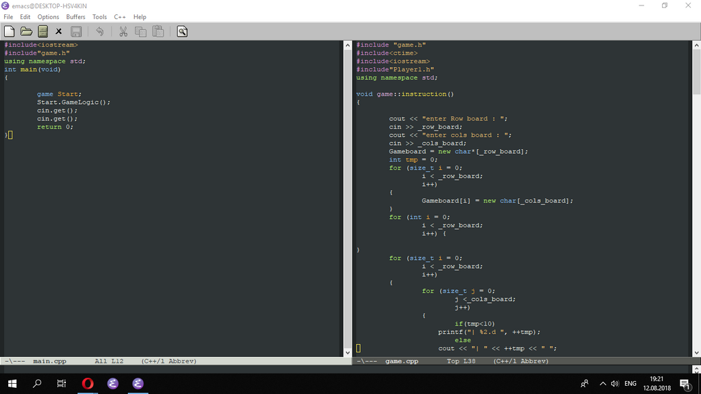
Task: Click the Top L38 position indicator
Action: [x=461, y=361]
